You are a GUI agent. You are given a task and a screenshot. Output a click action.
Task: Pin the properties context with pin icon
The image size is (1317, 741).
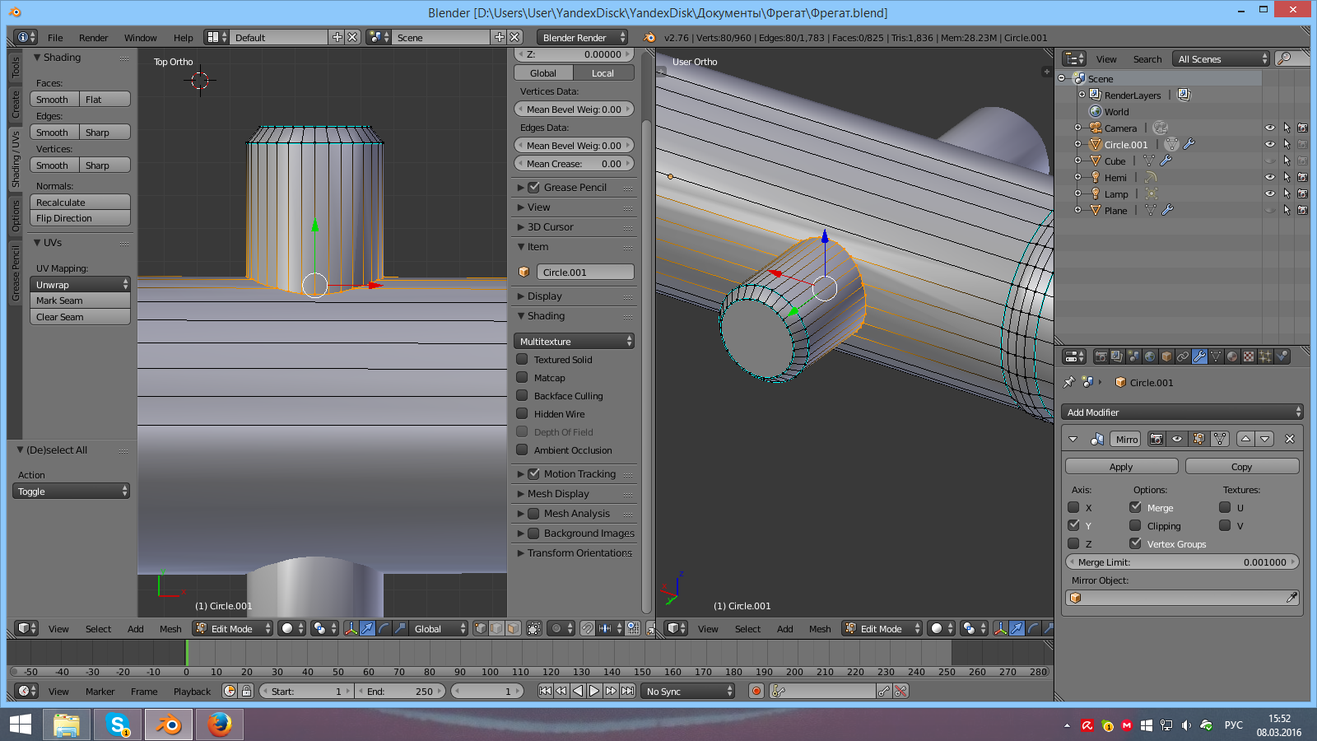[x=1069, y=382]
